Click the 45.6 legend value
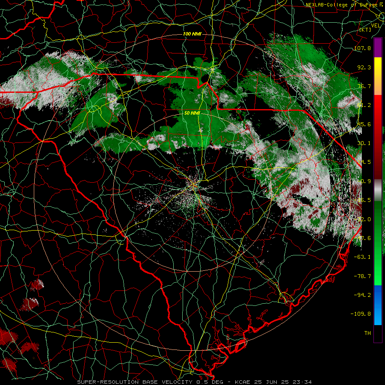385x385 pixels. tap(364, 124)
